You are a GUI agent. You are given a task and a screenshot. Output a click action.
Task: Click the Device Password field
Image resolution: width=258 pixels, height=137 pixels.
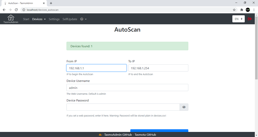pyautogui.click(x=123, y=107)
